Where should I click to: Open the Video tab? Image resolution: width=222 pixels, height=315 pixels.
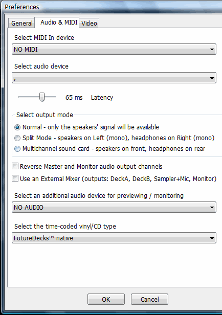(89, 23)
